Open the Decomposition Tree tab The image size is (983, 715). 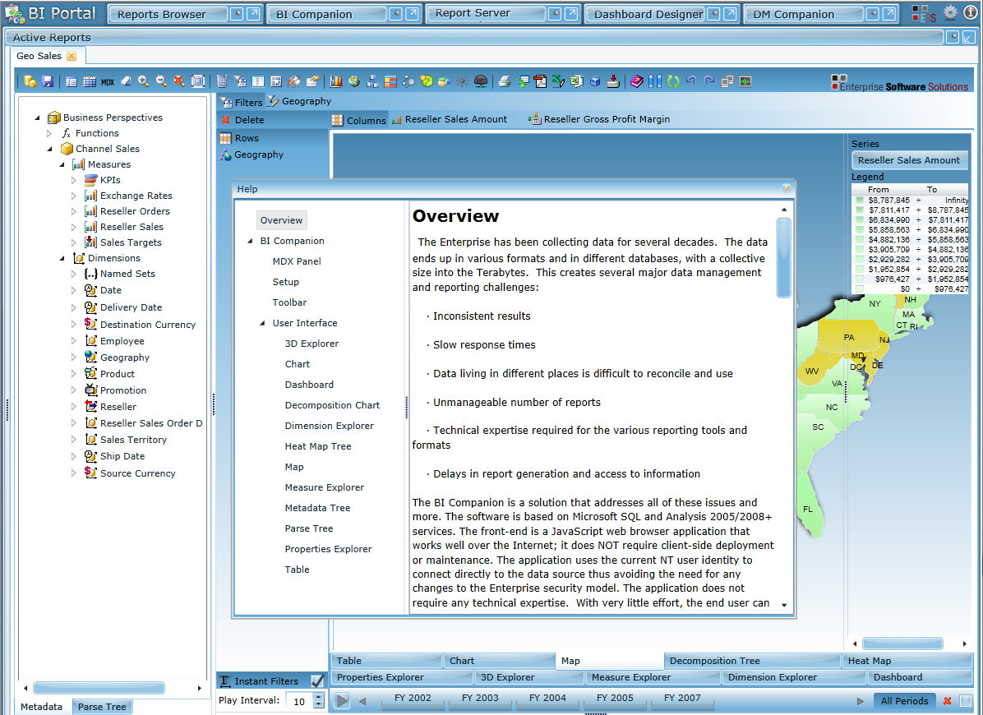pos(752,661)
